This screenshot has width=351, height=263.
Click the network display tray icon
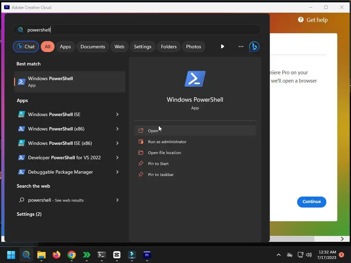[x=300, y=255]
